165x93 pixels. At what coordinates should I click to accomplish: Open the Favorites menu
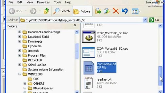click(43, 2)
